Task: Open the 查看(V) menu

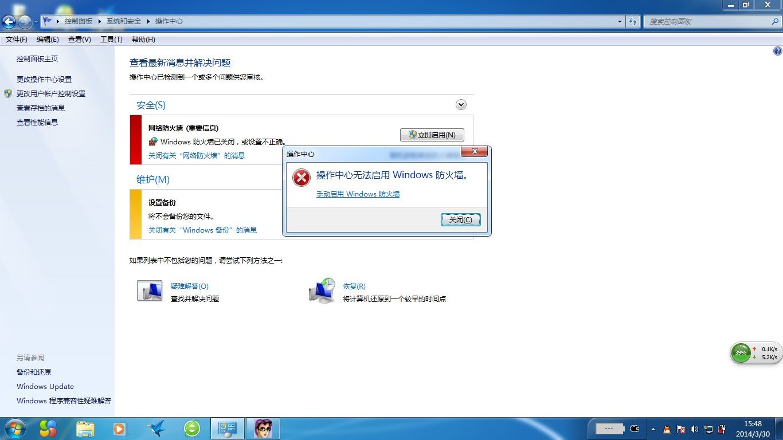Action: (80, 40)
